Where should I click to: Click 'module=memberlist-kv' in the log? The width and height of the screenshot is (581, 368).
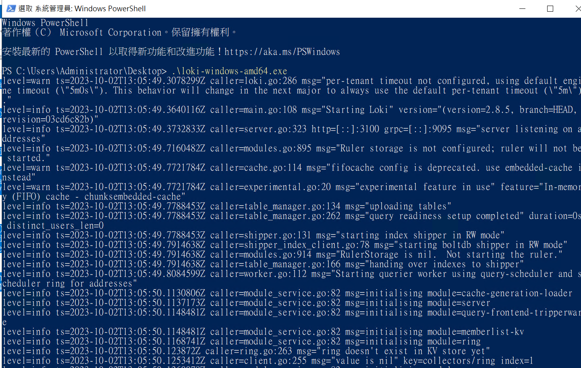[x=476, y=332]
